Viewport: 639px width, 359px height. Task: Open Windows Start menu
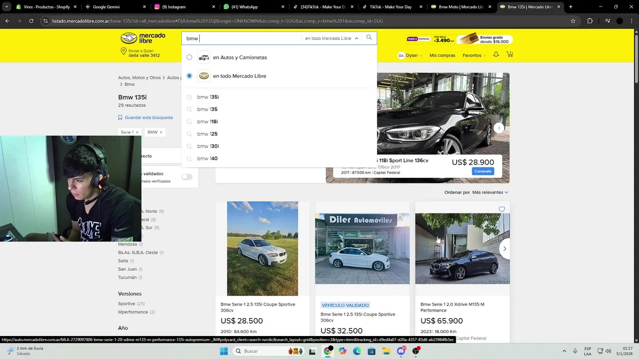tap(224, 351)
